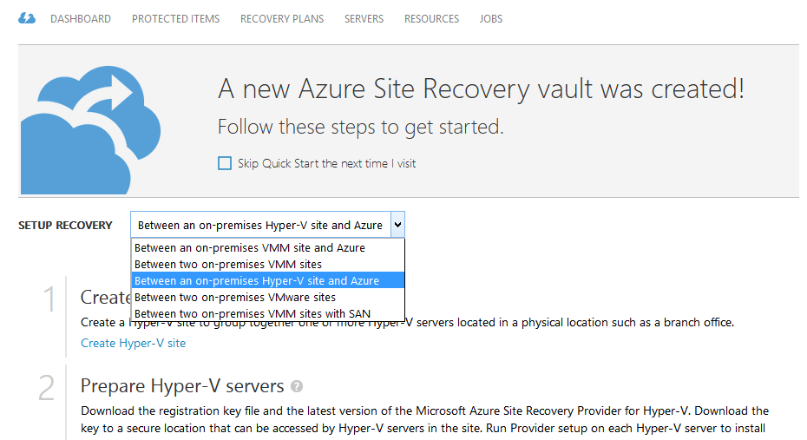Choose Between two on-premises VMM sites option
Viewport: 807px width, 440px height.
tap(228, 264)
